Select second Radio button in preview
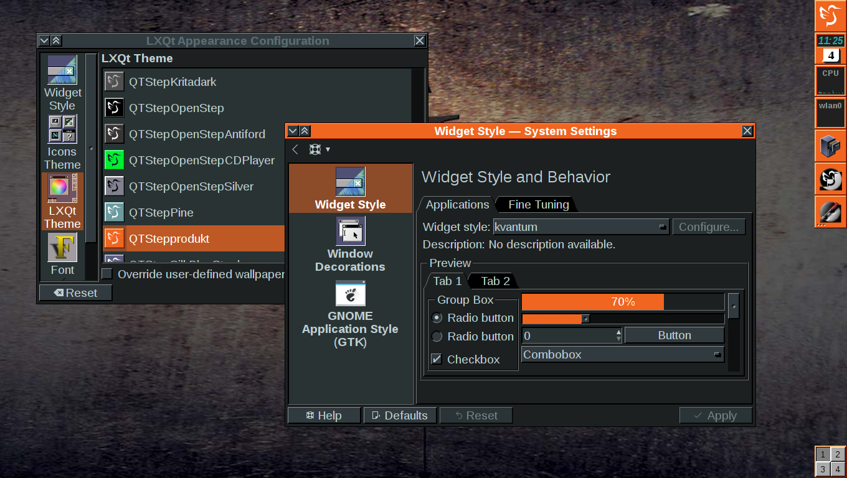Viewport: 847px width, 478px height. pos(437,336)
